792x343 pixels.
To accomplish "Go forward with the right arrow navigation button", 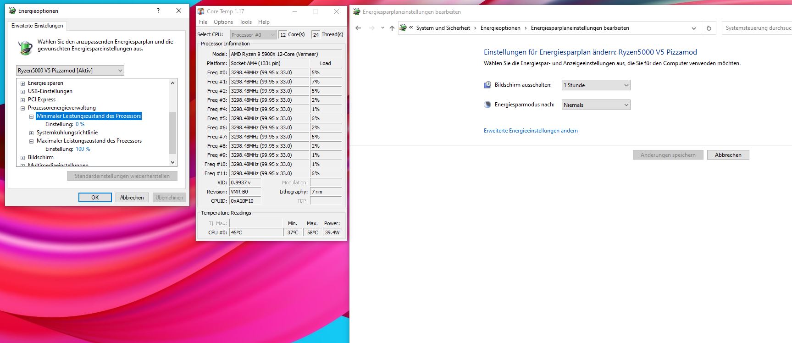I will pyautogui.click(x=372, y=28).
